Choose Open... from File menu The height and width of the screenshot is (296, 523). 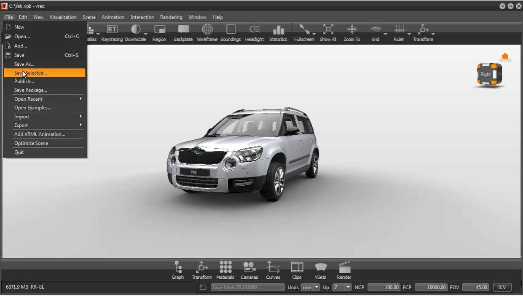pos(44,36)
